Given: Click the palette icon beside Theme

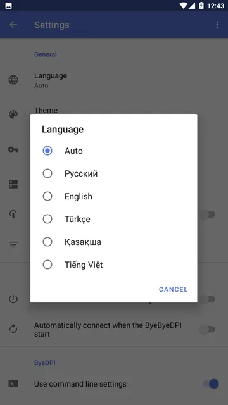Looking at the screenshot, I should tap(13, 115).
